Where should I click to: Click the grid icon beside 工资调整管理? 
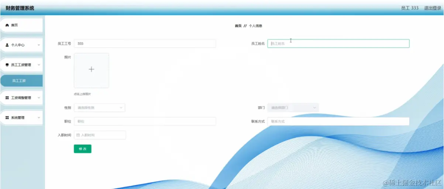tap(7, 98)
